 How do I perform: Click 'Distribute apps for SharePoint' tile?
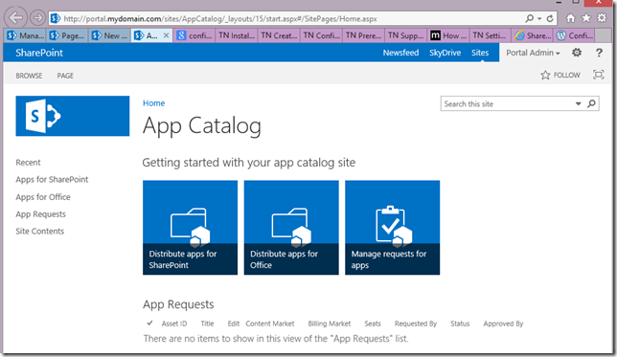pyautogui.click(x=190, y=228)
